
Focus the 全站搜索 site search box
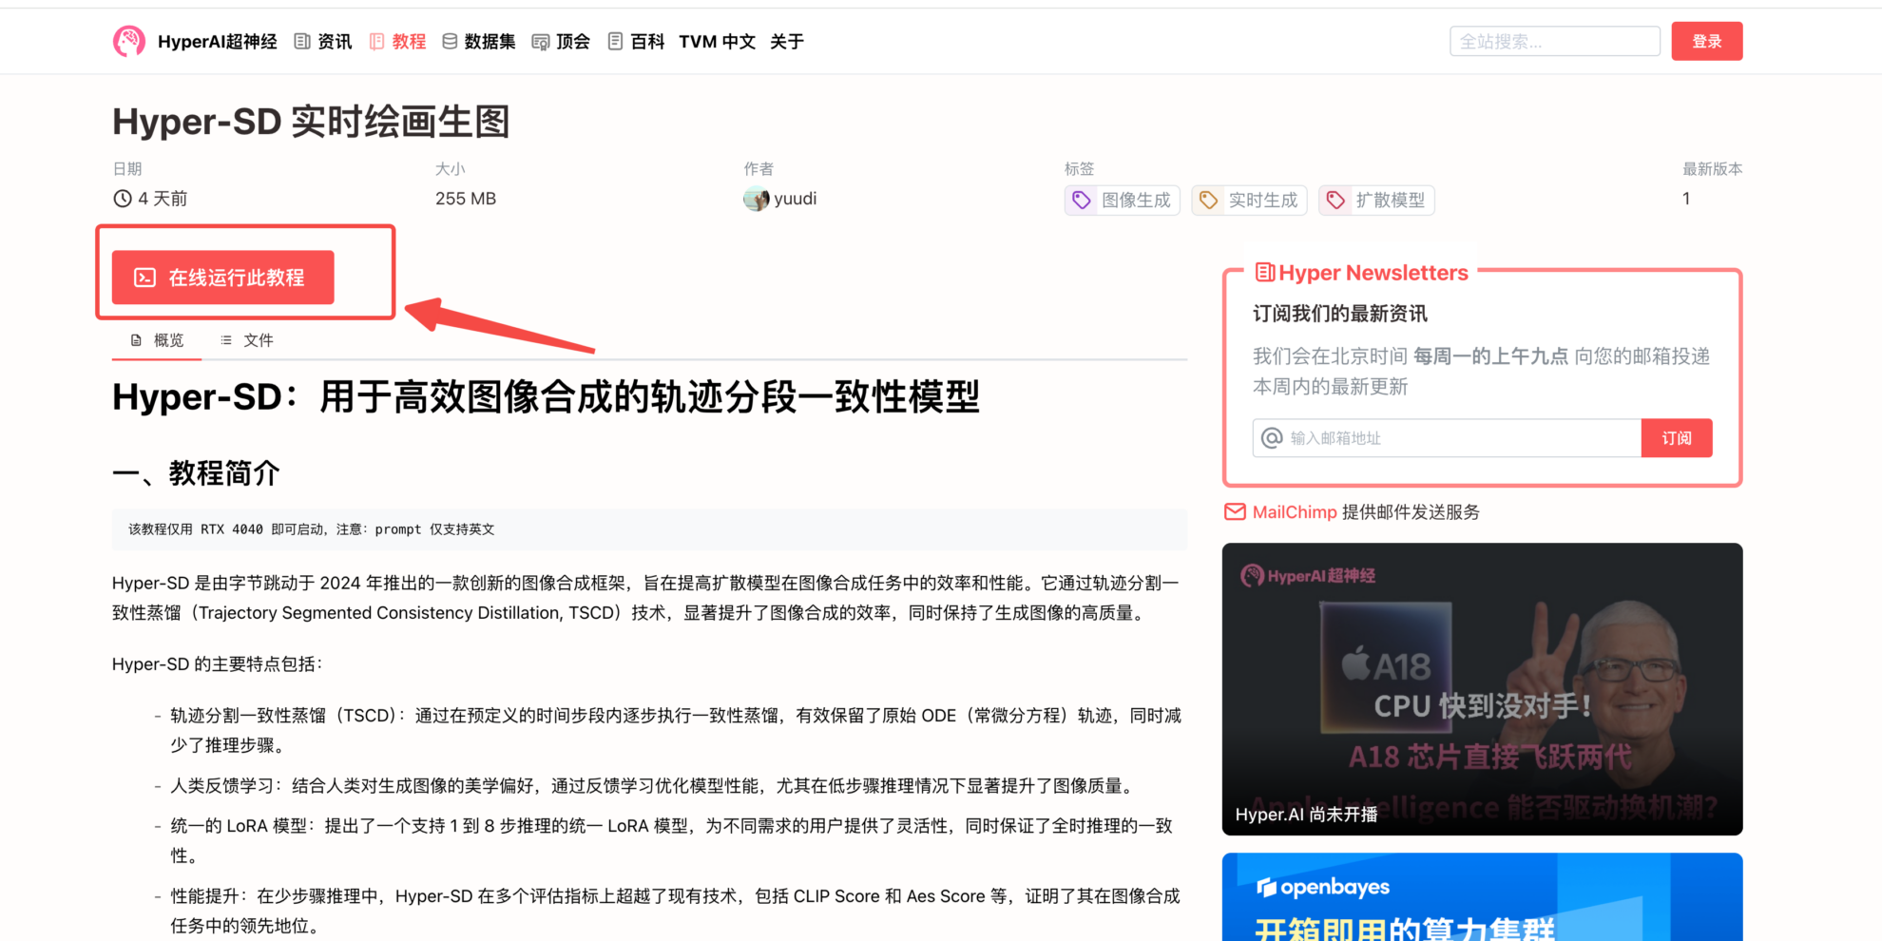1554,42
